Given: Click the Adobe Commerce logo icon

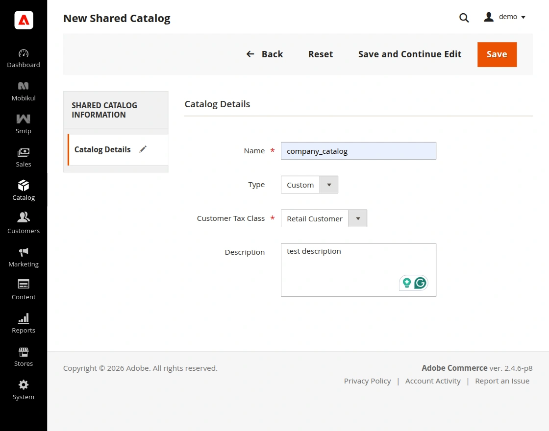Looking at the screenshot, I should click(24, 20).
